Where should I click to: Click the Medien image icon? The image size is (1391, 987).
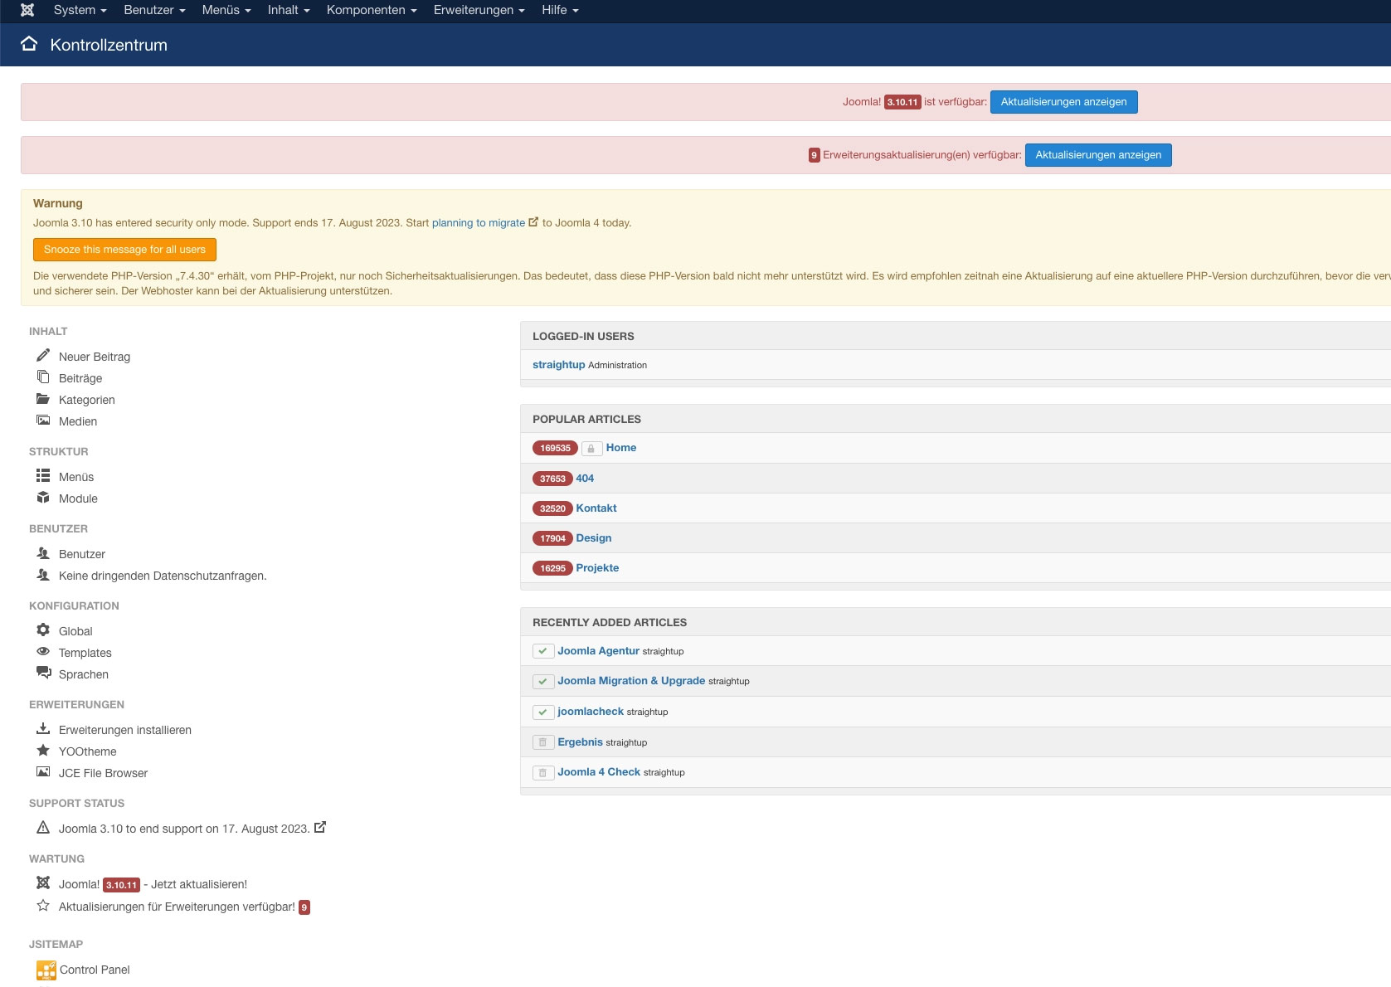[43, 420]
